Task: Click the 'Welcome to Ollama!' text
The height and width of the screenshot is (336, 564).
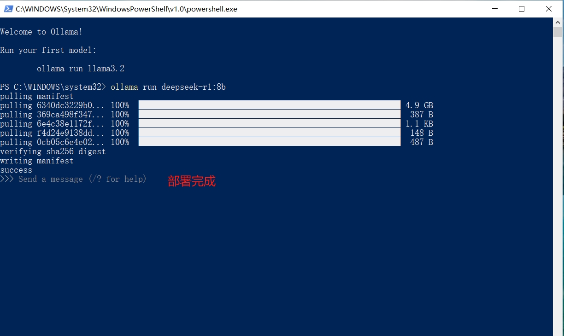Action: [41, 32]
